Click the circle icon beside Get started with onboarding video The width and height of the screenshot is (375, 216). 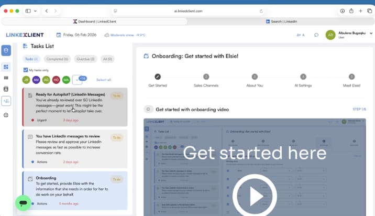pos(148,109)
